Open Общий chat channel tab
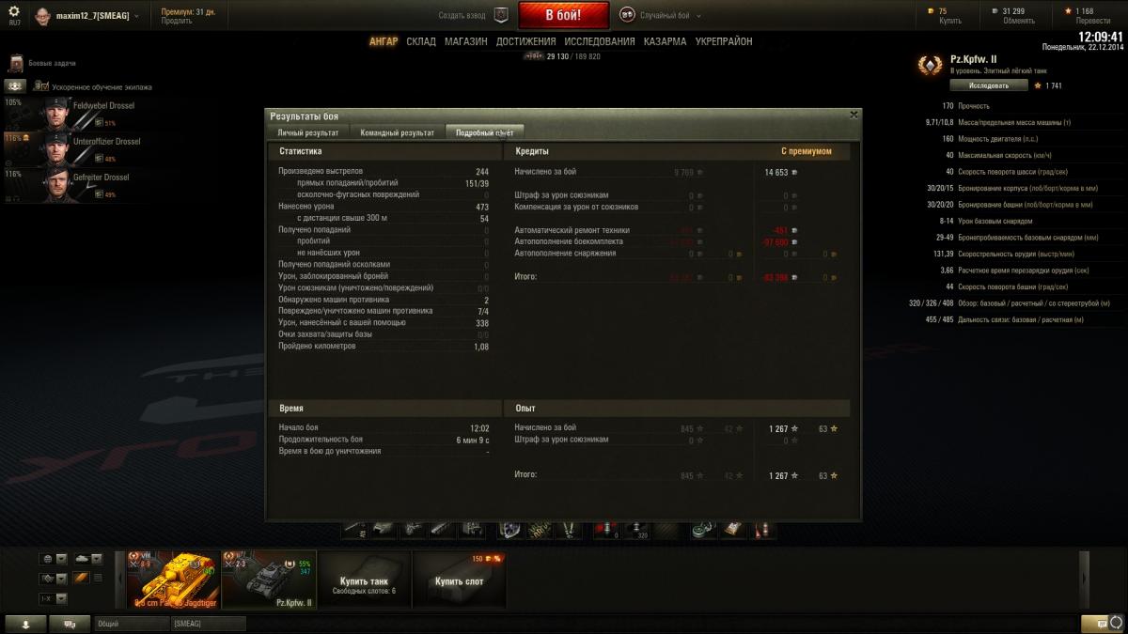Image resolution: width=1128 pixels, height=634 pixels. (x=132, y=624)
